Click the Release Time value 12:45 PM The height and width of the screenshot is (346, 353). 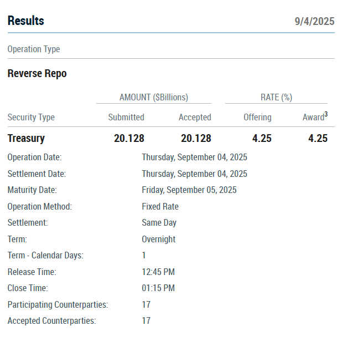coord(158,272)
